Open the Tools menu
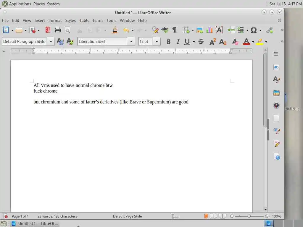This screenshot has width=303, height=227. (111, 20)
